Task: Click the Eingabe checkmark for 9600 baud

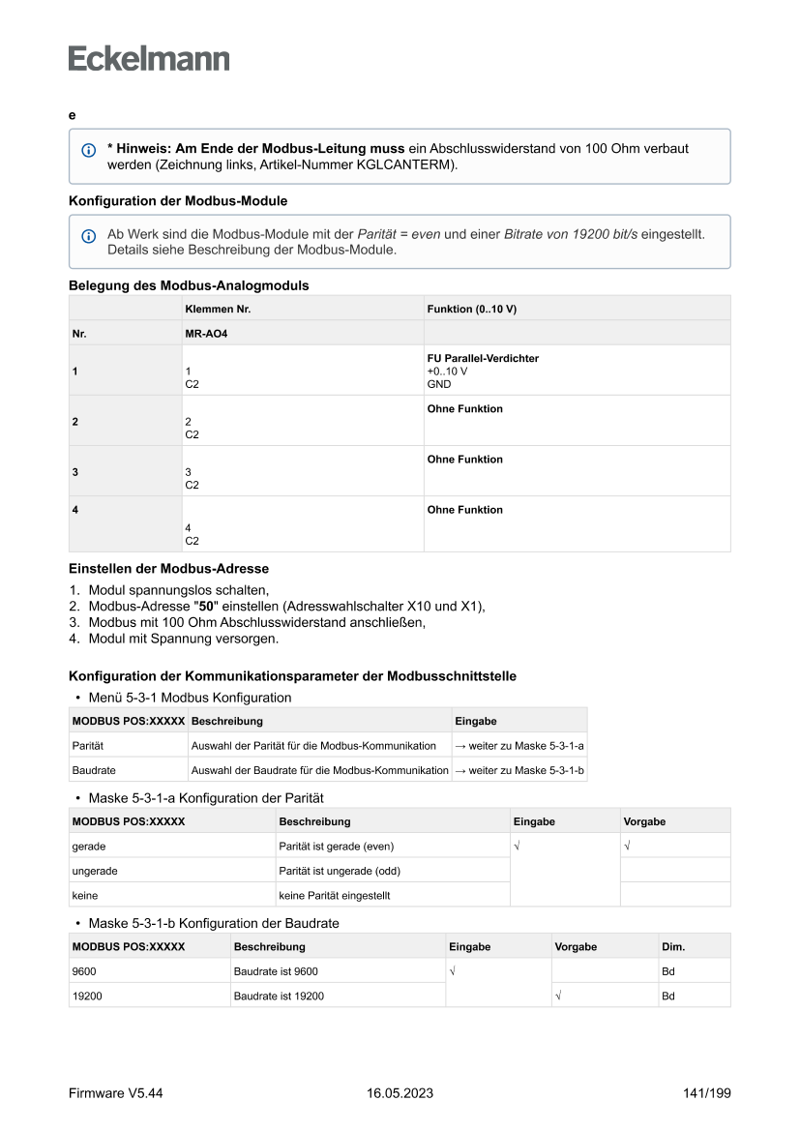Action: pyautogui.click(x=453, y=971)
